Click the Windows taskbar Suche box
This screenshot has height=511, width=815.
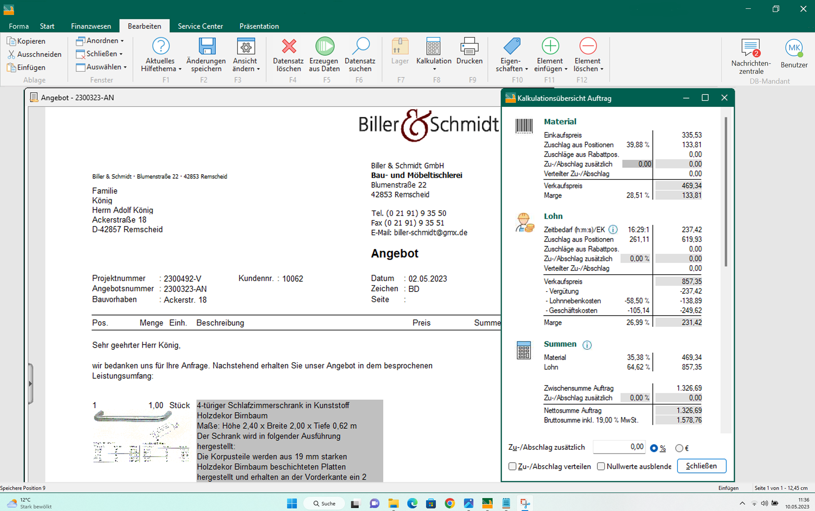(x=324, y=503)
